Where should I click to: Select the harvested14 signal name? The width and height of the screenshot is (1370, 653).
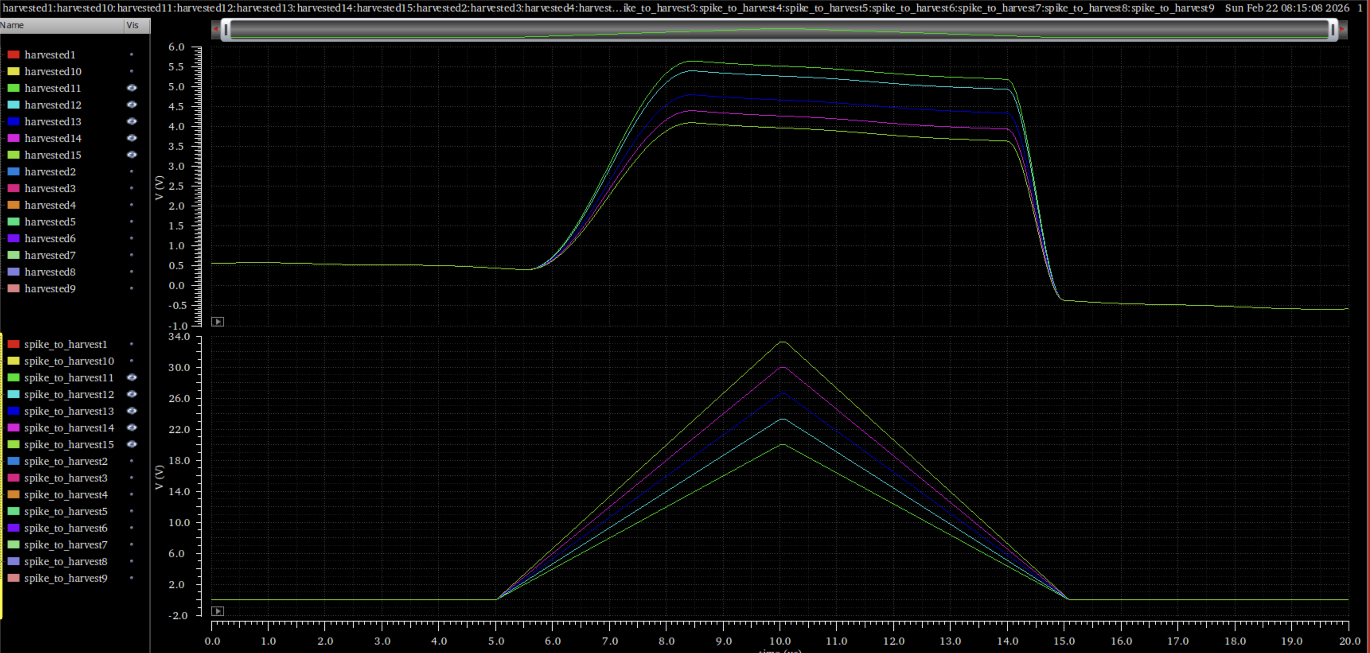(x=53, y=138)
